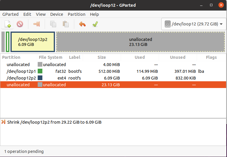Select the green loop12p1 block in disk map
The image size is (227, 157).
tap(8, 42)
